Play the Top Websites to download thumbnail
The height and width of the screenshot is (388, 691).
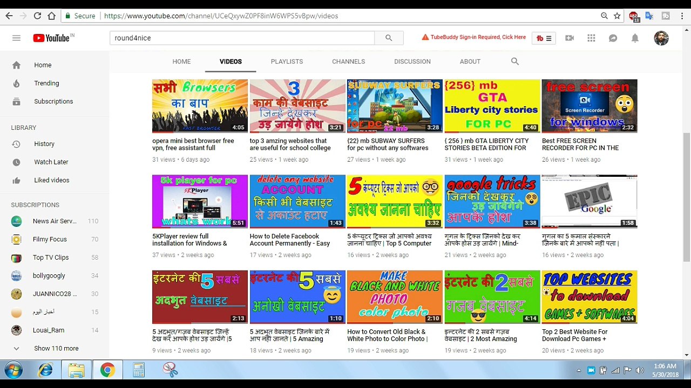pos(590,297)
